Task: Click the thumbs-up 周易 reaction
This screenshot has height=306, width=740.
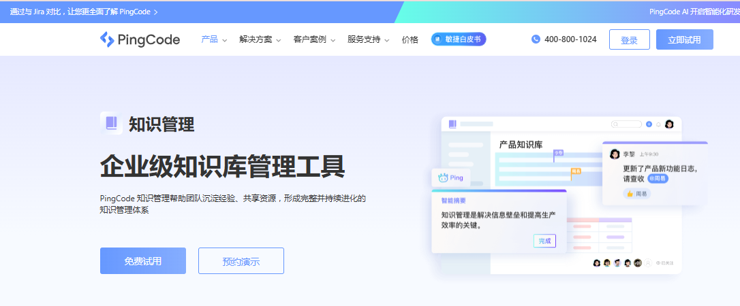Action: coord(636,194)
